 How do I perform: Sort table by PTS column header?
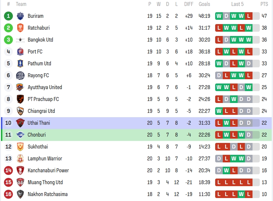click(264, 4)
